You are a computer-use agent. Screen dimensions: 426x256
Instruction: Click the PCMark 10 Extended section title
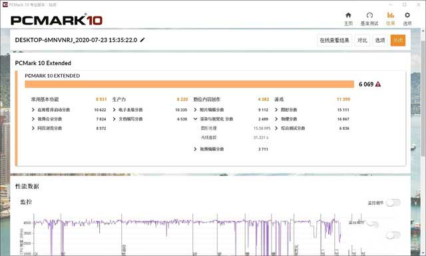(x=43, y=63)
